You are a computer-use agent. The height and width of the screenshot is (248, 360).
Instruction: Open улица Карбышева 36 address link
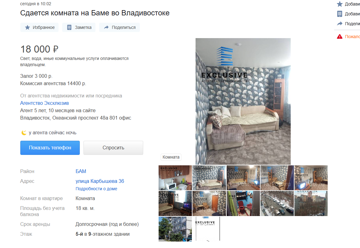point(100,181)
